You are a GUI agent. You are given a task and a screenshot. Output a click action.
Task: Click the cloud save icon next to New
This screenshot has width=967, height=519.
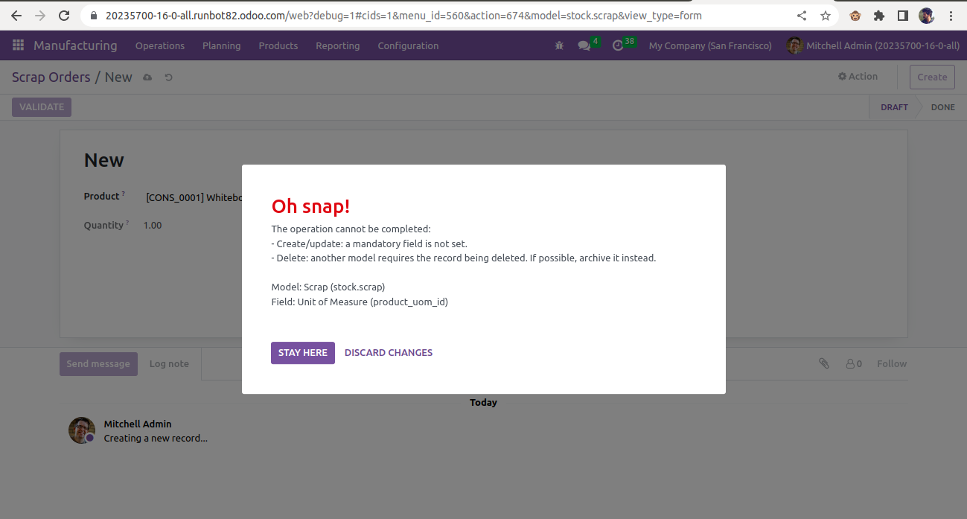click(x=147, y=77)
